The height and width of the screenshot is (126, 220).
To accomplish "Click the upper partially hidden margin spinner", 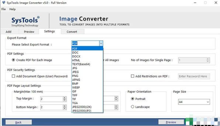I will 116,98.
